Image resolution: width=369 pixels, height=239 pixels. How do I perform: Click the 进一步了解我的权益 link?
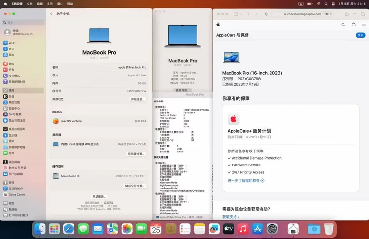tap(246, 180)
